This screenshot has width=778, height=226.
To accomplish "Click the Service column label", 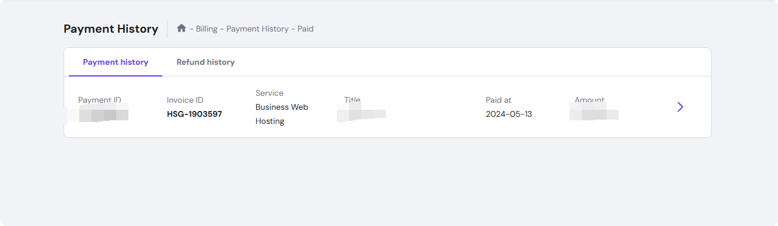I will coord(270,93).
